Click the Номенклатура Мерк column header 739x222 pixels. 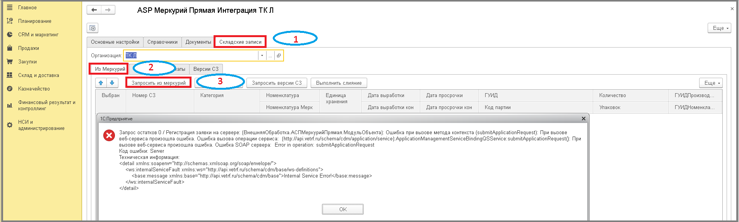289,107
